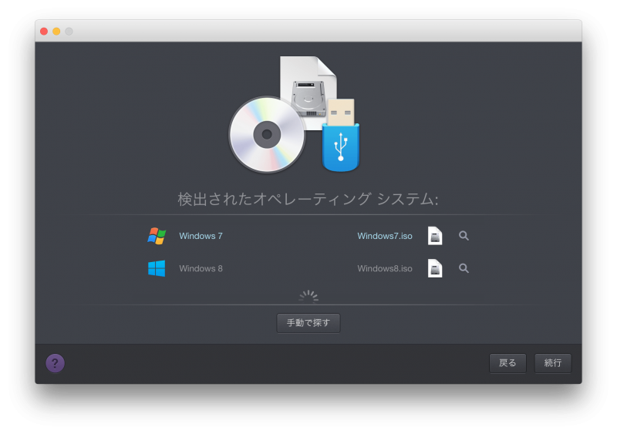Open help with the purple question mark
Image resolution: width=617 pixels, height=434 pixels.
55,363
